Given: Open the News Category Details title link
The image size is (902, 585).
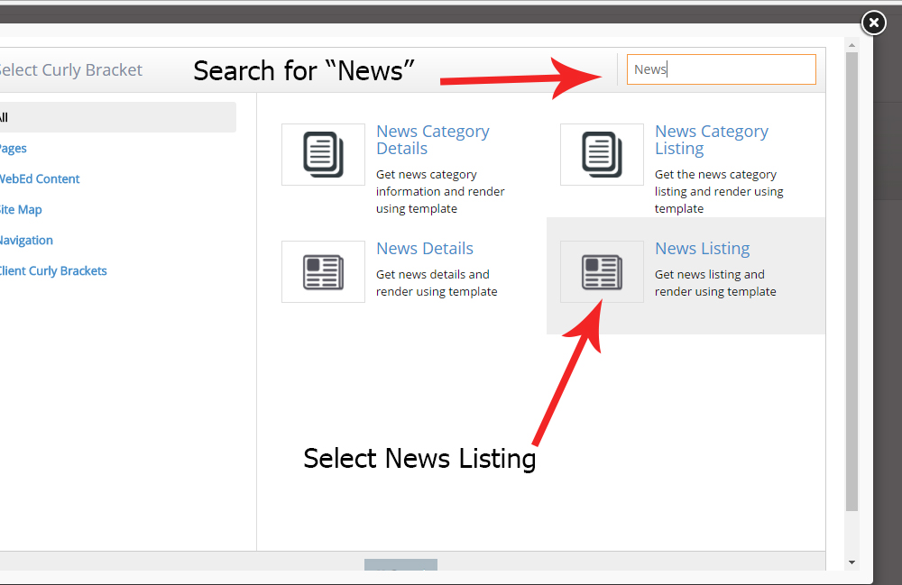Looking at the screenshot, I should [432, 140].
